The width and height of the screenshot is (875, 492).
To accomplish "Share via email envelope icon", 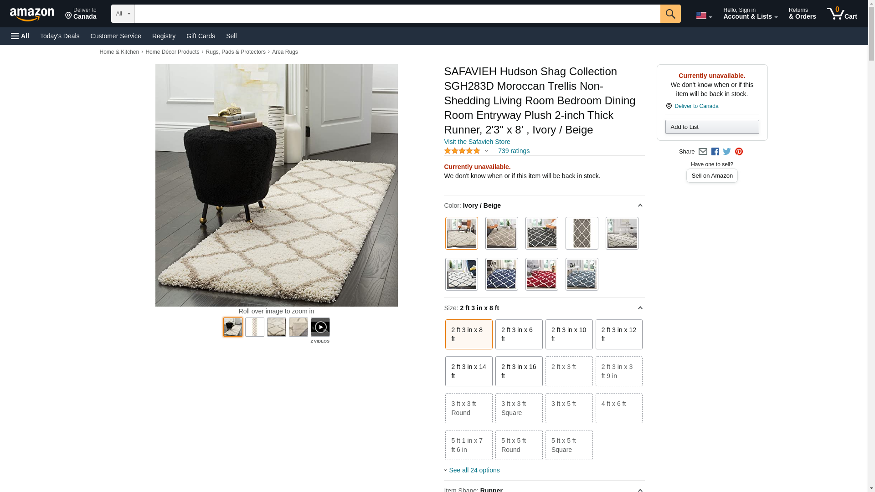I will (703, 152).
